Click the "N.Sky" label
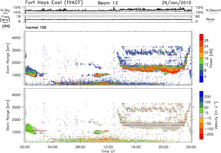The image size is (221, 153). (x=5, y=10)
